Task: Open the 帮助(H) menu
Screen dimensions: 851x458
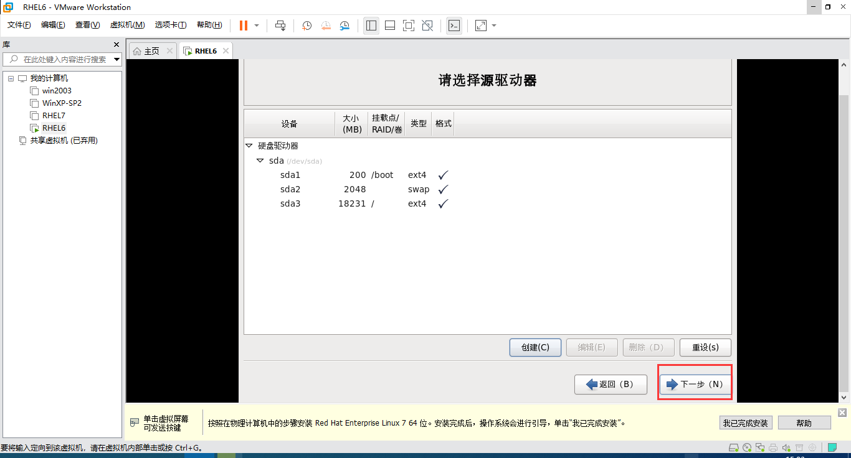Action: [209, 25]
